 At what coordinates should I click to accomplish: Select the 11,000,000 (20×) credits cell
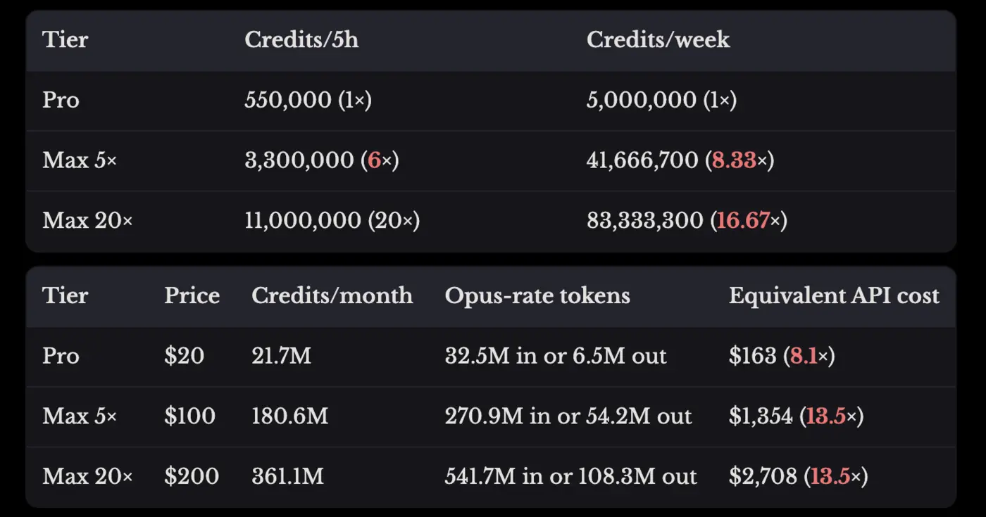[332, 222]
